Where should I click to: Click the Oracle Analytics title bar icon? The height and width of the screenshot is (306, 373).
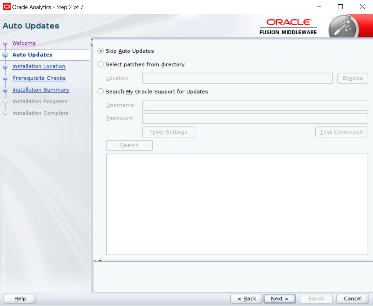point(6,7)
